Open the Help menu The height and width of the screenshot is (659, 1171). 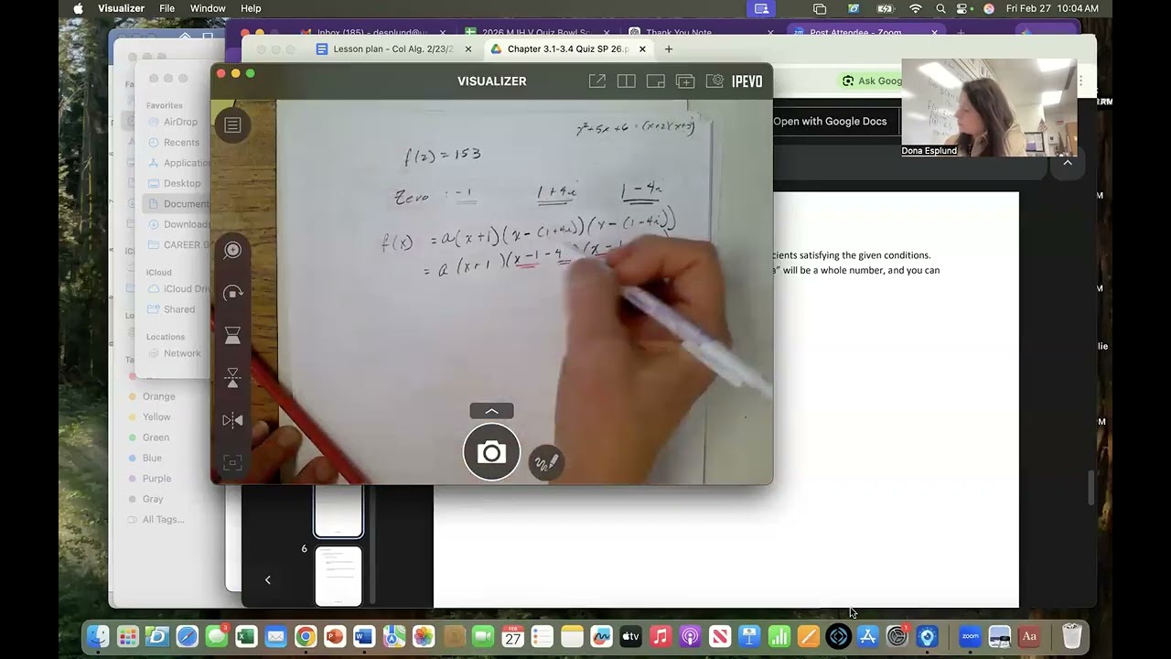tap(251, 8)
